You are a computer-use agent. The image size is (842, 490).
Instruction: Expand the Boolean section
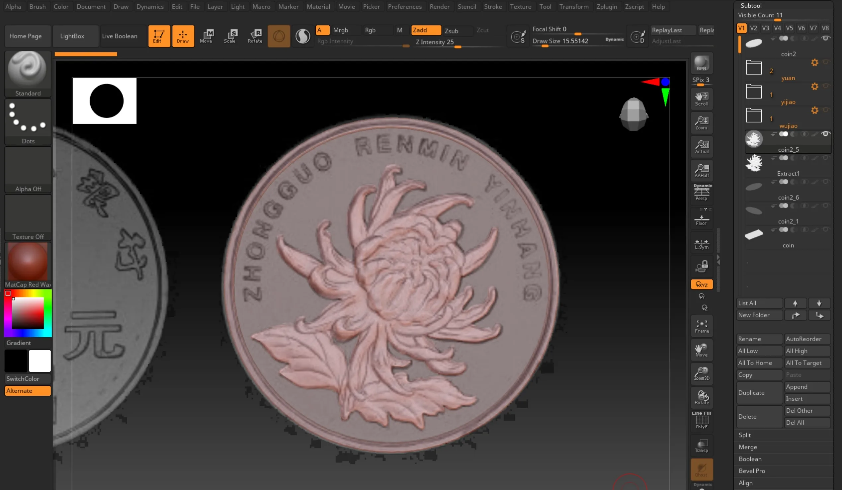[x=750, y=459]
